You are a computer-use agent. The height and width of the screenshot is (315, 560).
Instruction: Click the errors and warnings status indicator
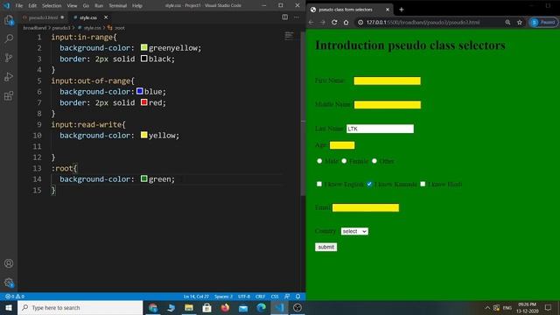coord(15,297)
